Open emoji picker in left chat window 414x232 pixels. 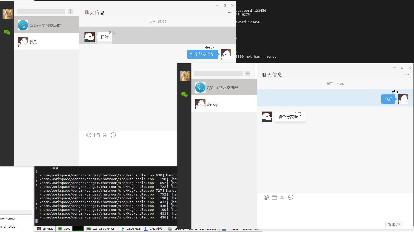[x=89, y=135]
